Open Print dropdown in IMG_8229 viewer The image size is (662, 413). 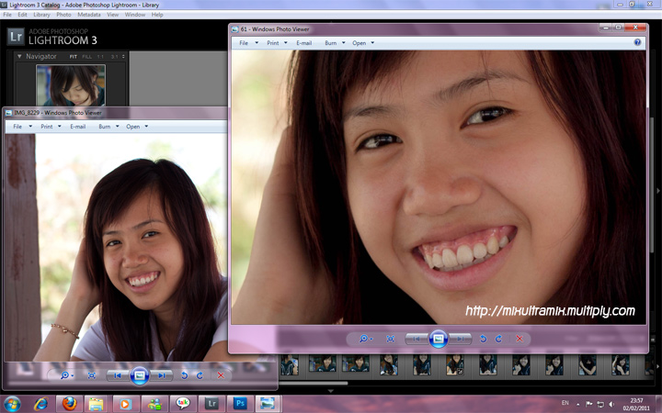click(x=51, y=127)
